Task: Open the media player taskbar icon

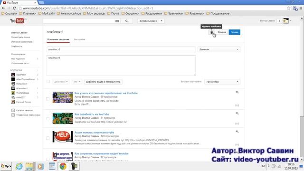Action: (x=40, y=166)
